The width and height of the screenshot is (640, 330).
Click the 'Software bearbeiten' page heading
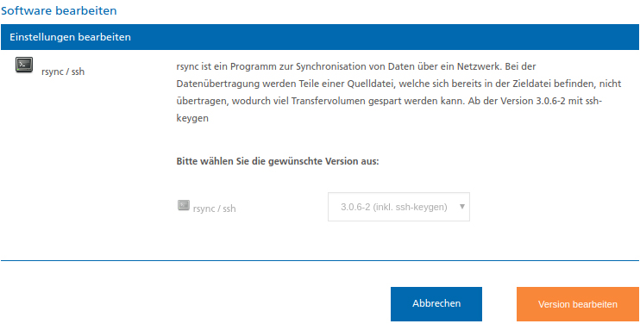pyautogui.click(x=59, y=10)
